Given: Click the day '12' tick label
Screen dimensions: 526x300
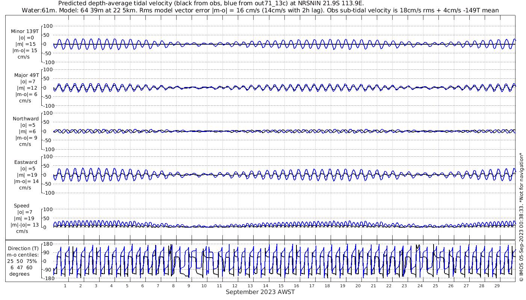Looking at the screenshot, I should [235, 286].
